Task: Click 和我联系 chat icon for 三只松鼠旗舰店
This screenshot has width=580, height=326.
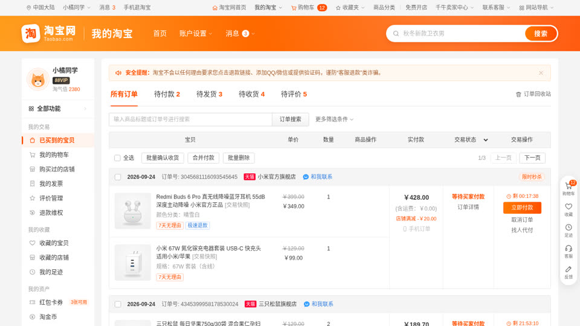Action: [x=306, y=304]
